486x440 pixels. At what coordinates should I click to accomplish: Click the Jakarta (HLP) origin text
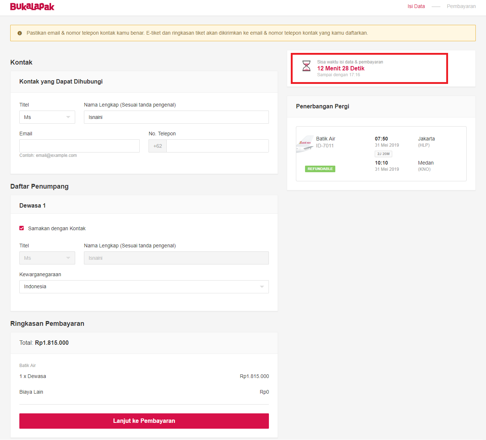pyautogui.click(x=426, y=142)
